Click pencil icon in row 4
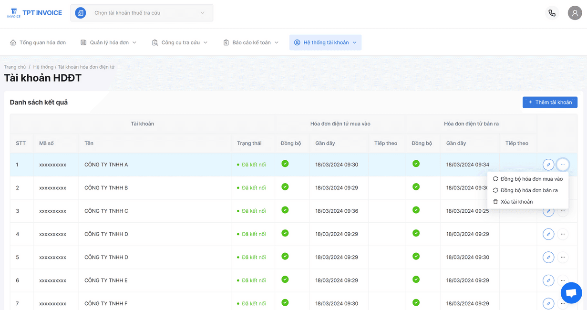The width and height of the screenshot is (587, 310). (548, 234)
